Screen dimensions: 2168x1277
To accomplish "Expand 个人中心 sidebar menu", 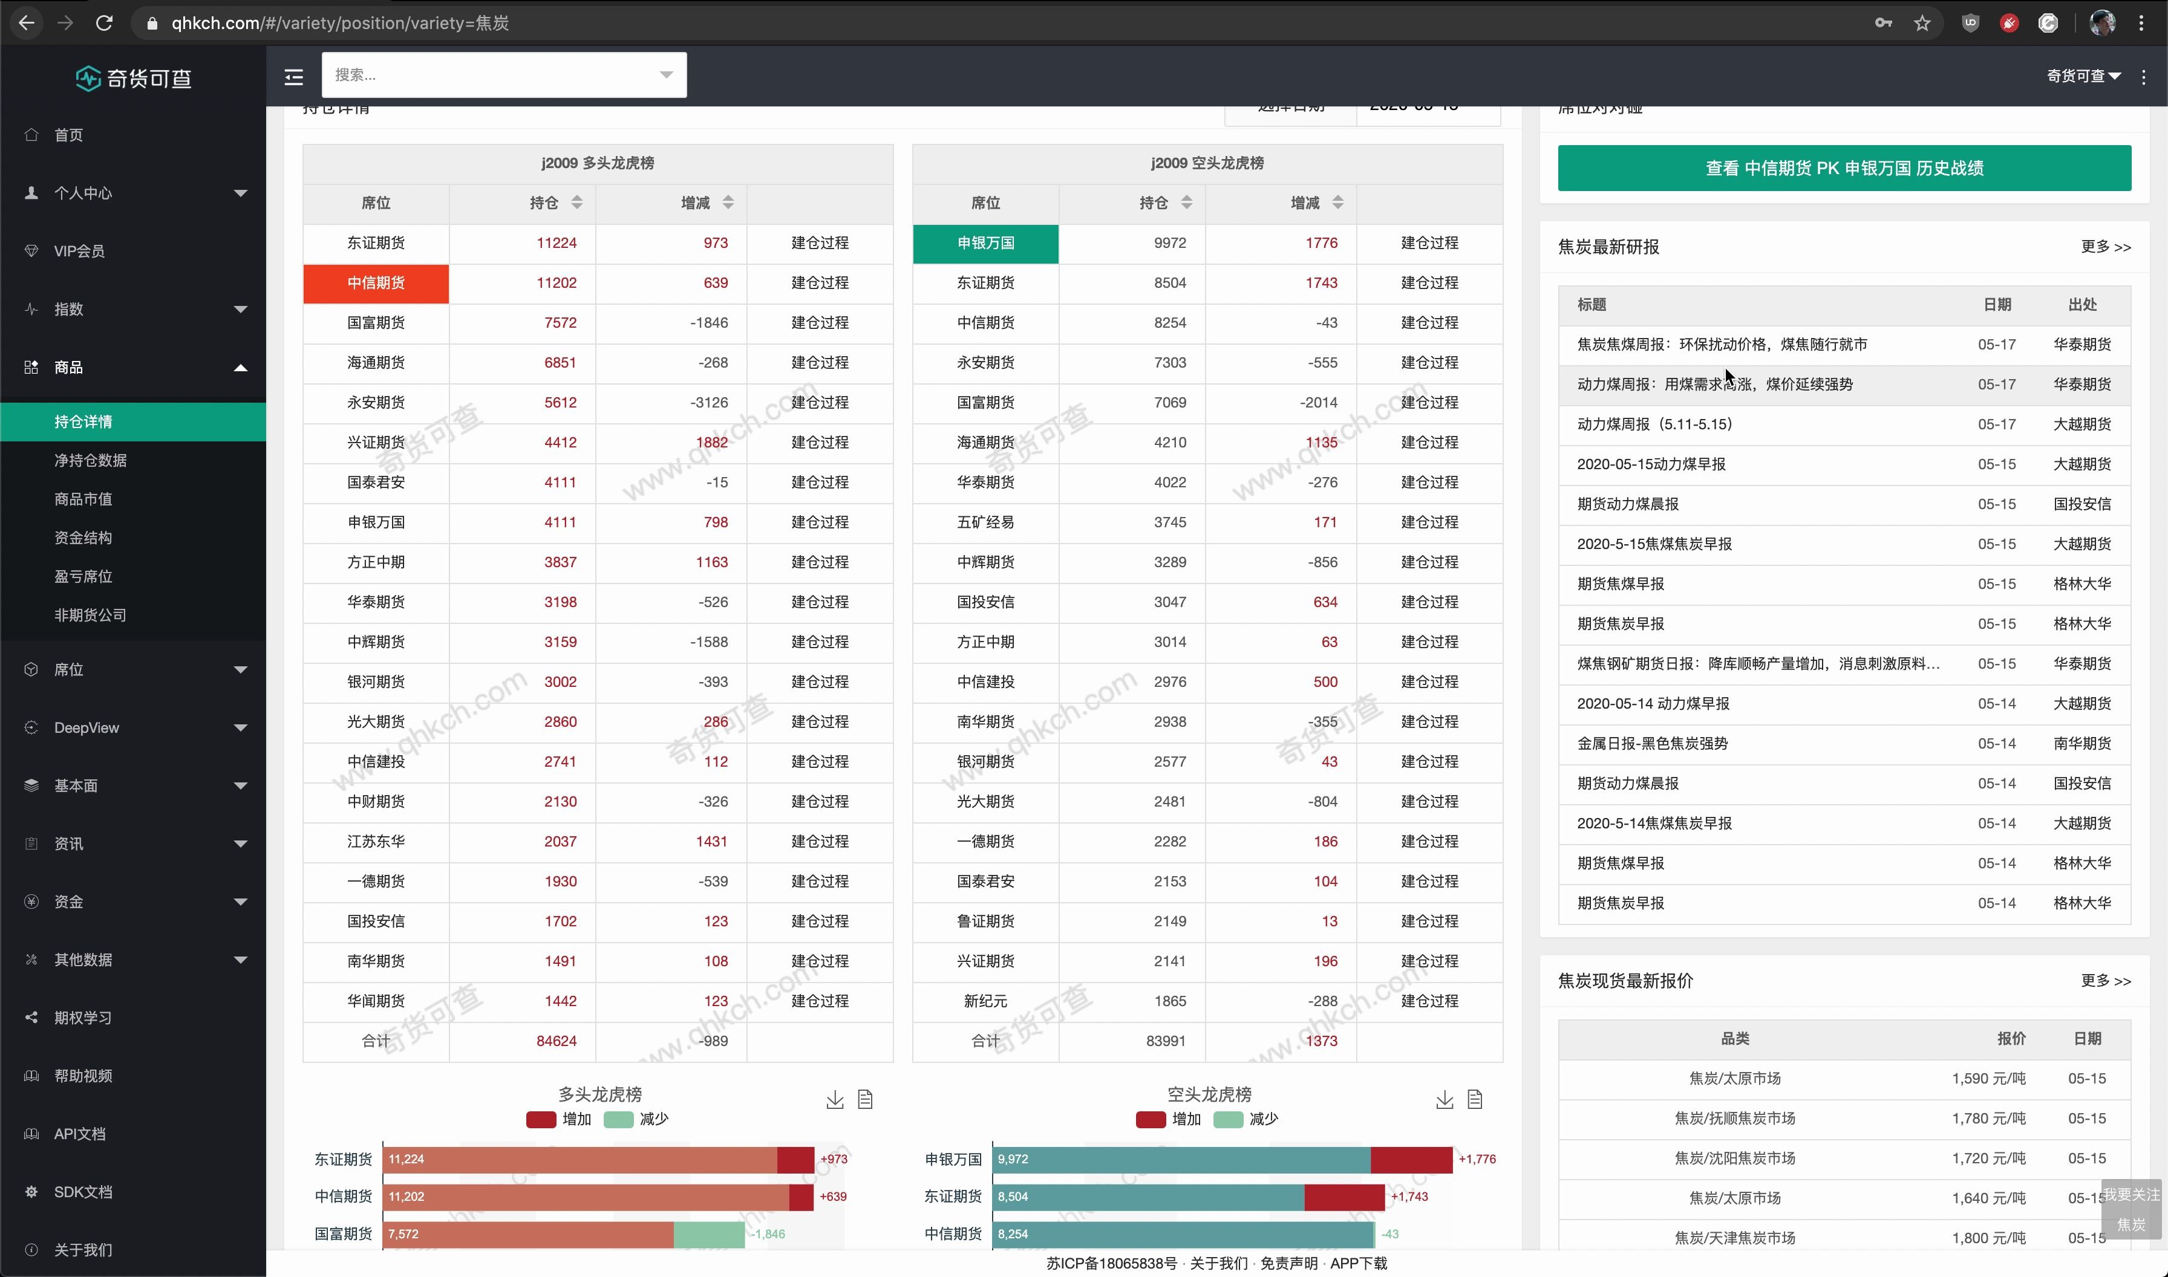I will [x=134, y=193].
